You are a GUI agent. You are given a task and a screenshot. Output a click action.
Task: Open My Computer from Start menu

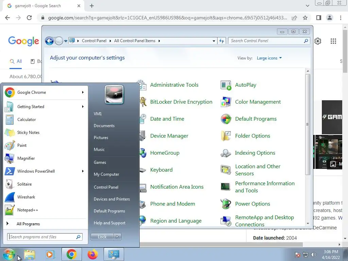(x=106, y=174)
